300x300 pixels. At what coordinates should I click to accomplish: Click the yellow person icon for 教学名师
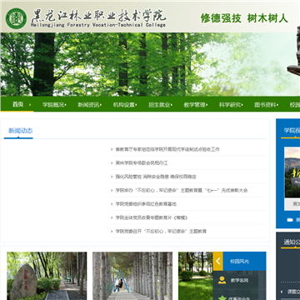click(x=222, y=280)
